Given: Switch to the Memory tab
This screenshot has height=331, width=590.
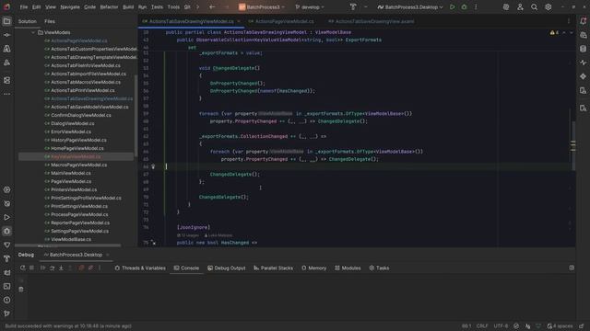Looking at the screenshot, I should [314, 268].
